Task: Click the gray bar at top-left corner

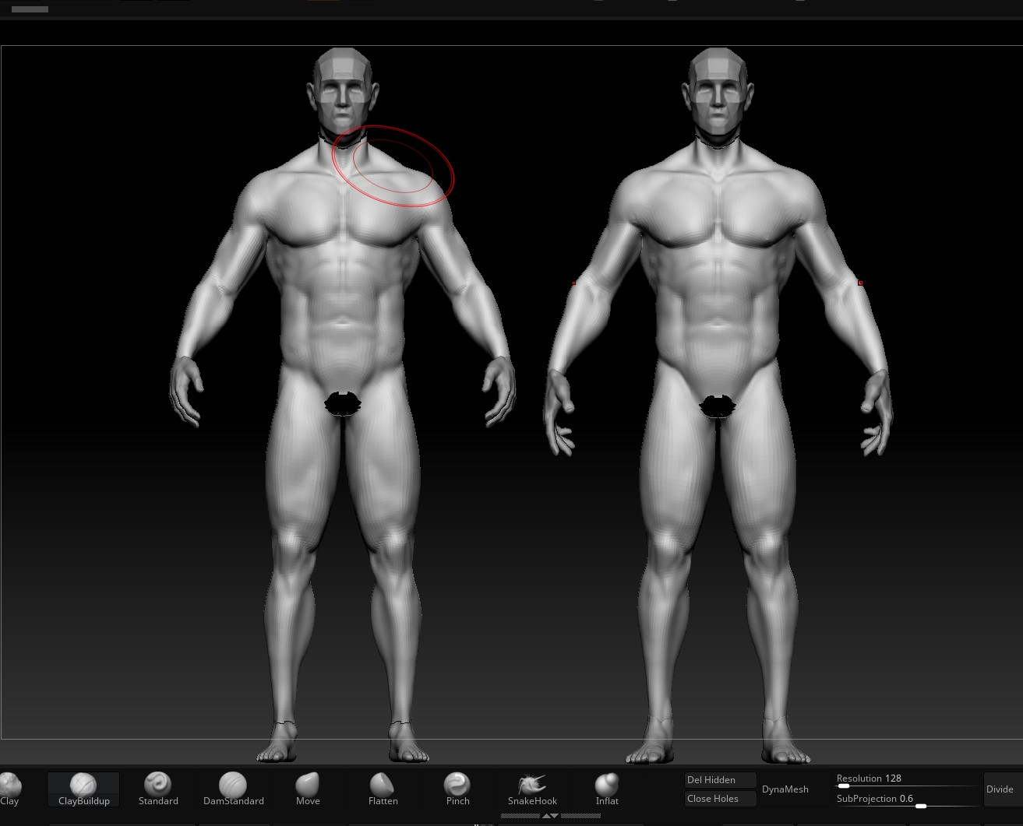Action: (30, 9)
